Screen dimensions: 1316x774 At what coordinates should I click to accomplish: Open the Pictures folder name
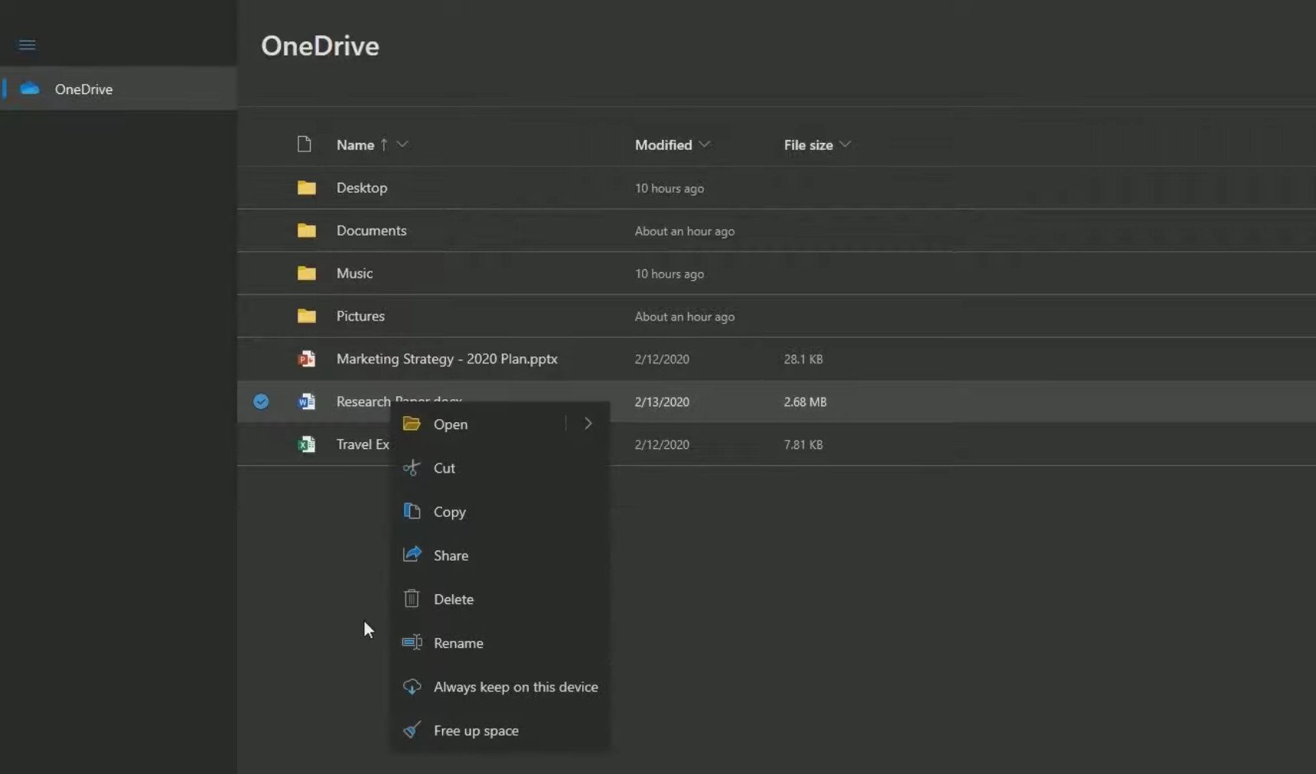360,316
